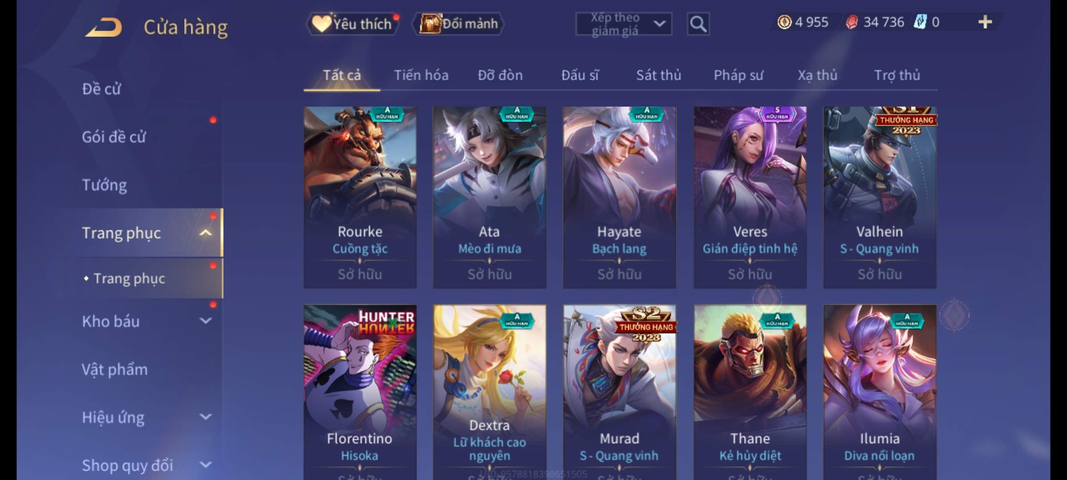
Task: Tap the blue voucher currency icon
Action: 920,22
